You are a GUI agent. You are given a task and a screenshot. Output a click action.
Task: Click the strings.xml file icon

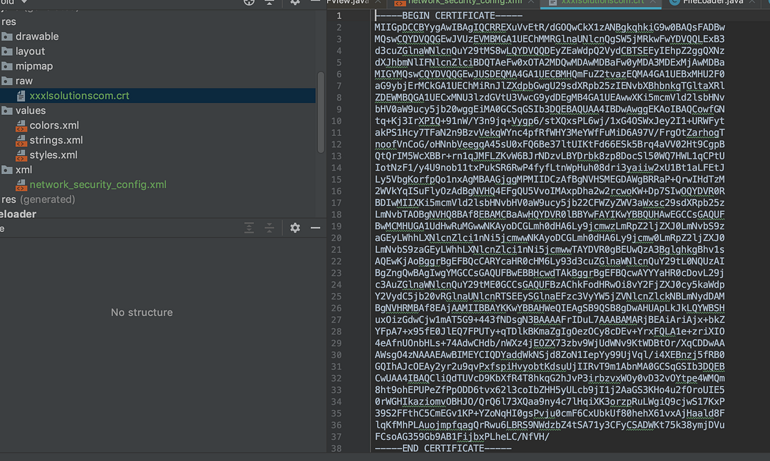click(21, 140)
